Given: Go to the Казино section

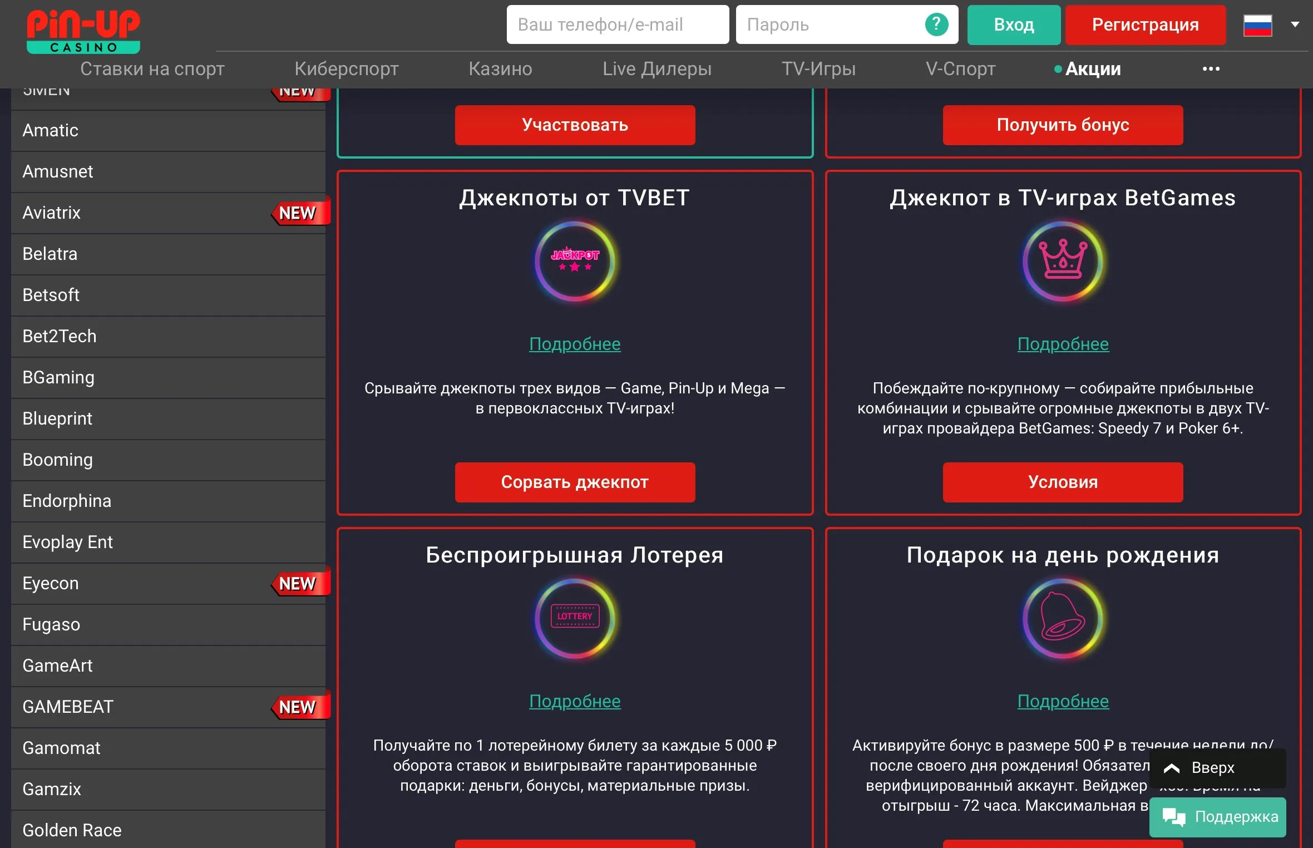Looking at the screenshot, I should pyautogui.click(x=500, y=69).
